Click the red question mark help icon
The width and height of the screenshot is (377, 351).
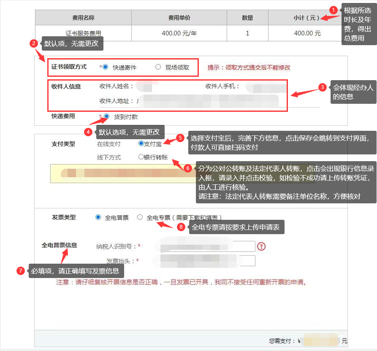pos(261,246)
